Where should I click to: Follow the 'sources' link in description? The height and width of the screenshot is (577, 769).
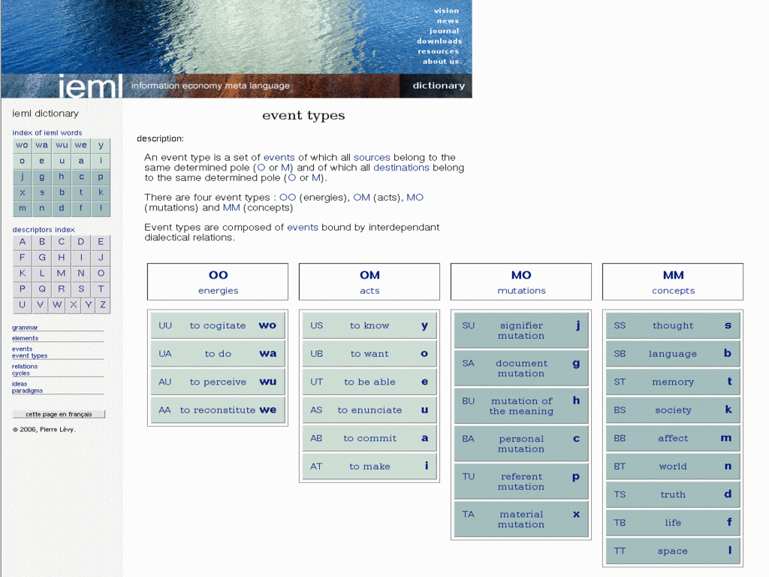point(372,158)
